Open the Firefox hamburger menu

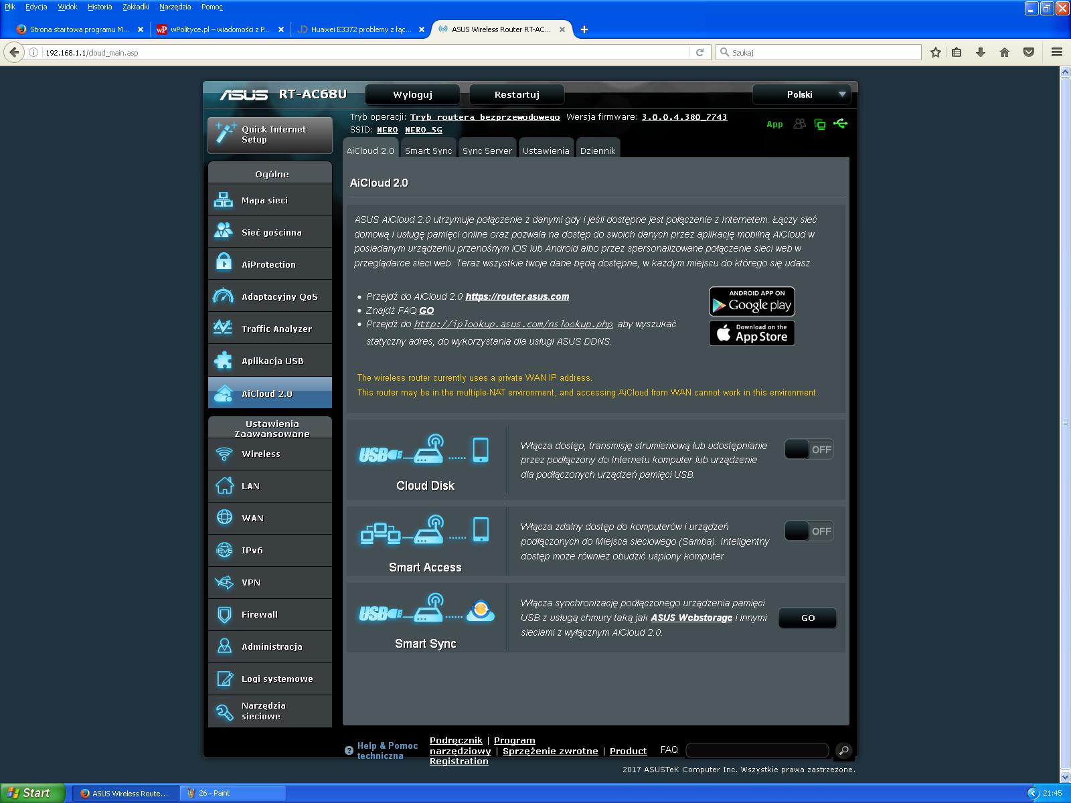1057,52
